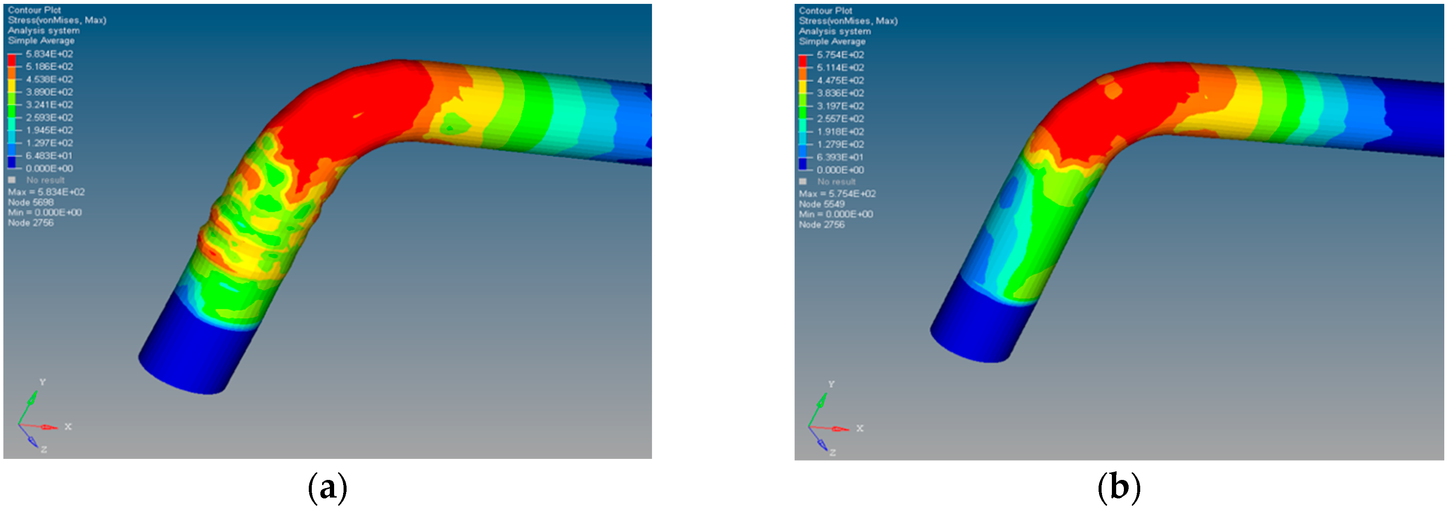
Task: Click the Y axis arrow in right plot triad
Action: point(822,401)
